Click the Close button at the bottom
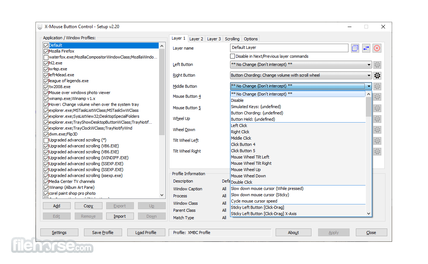 pos(371,233)
